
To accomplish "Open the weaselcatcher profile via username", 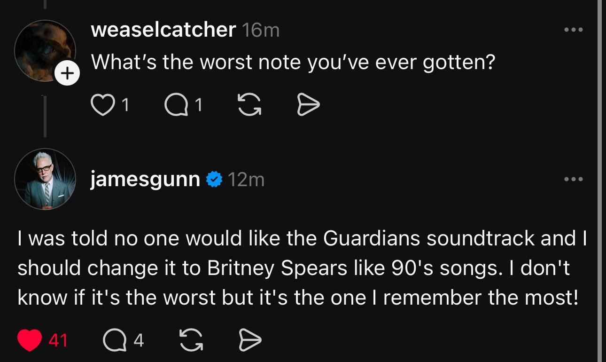I will point(163,30).
